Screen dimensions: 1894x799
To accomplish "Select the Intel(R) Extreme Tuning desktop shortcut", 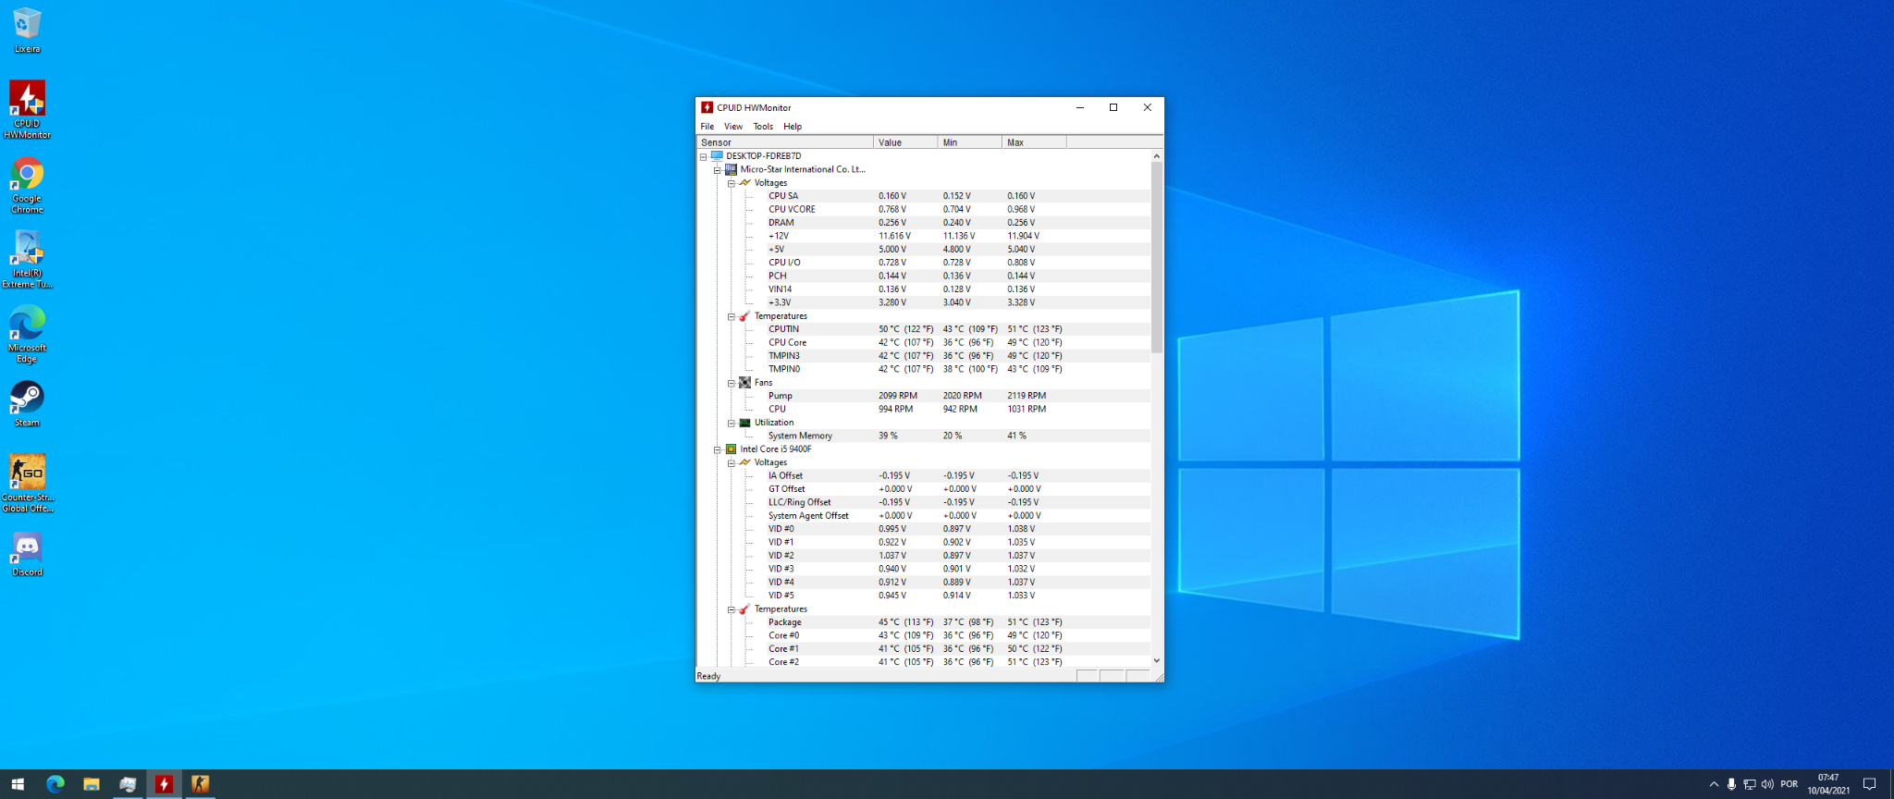I will [x=27, y=260].
